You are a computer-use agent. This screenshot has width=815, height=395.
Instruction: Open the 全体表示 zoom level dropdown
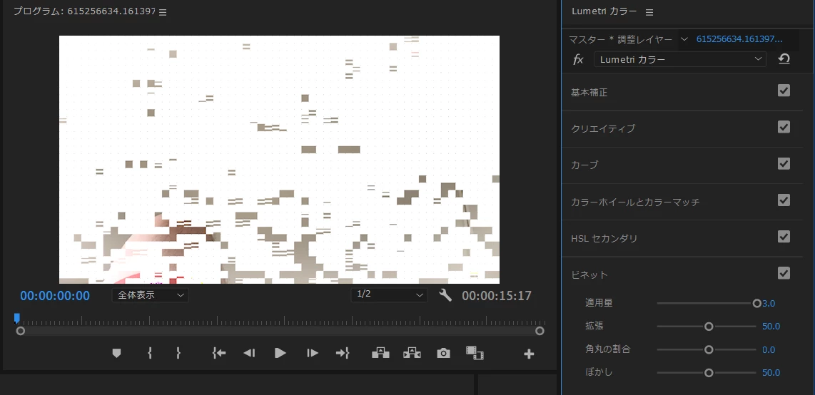click(x=150, y=294)
